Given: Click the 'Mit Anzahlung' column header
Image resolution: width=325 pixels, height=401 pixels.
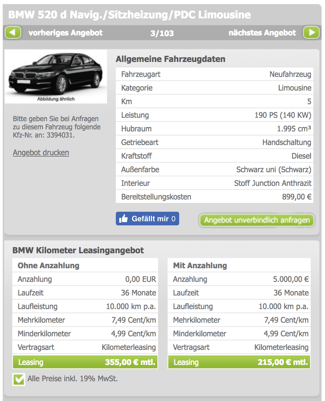Looking at the screenshot, I should coord(200,266).
